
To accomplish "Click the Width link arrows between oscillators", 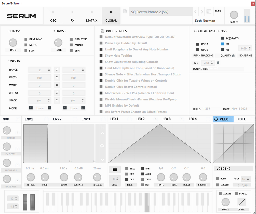I will tap(57, 77).
